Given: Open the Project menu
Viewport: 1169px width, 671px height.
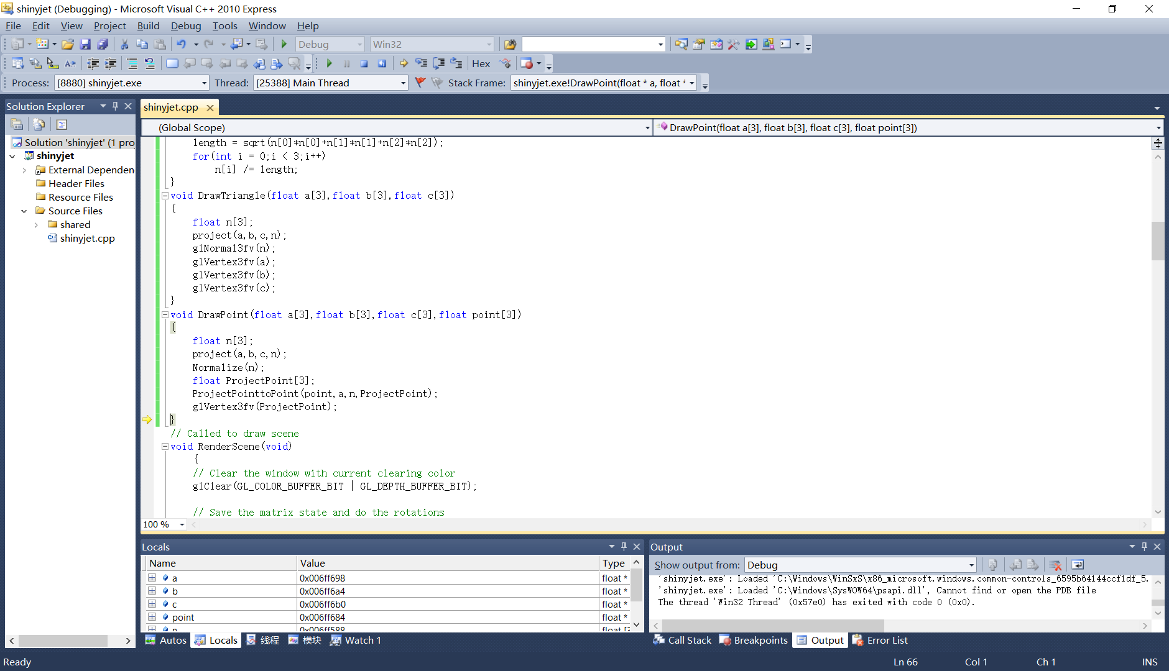Looking at the screenshot, I should click(109, 25).
